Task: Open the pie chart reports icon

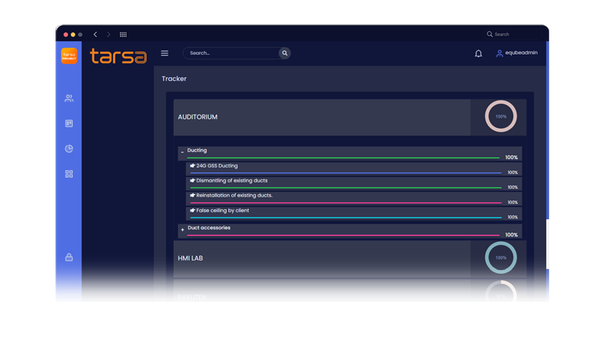Action: pyautogui.click(x=69, y=148)
